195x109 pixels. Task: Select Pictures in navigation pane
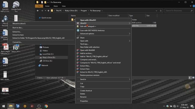(x=45, y=47)
